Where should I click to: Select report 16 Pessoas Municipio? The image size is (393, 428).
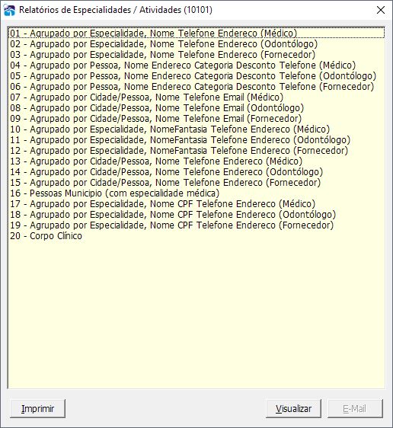pyautogui.click(x=196, y=193)
